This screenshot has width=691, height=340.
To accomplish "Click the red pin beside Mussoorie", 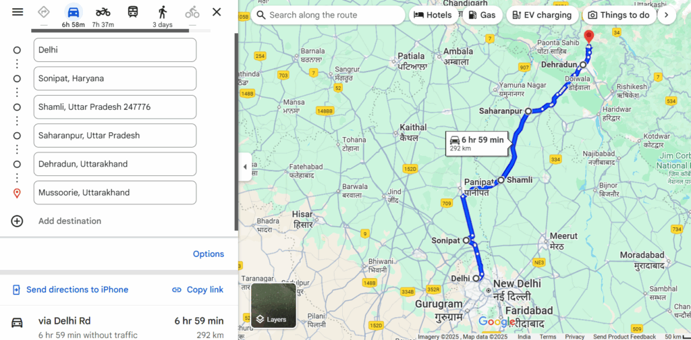I will tap(17, 193).
